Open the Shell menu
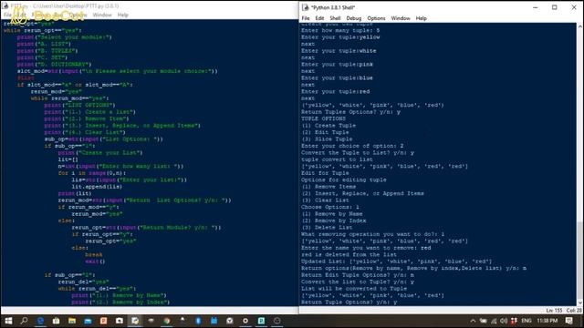This screenshot has height=328, width=584. tap(335, 18)
